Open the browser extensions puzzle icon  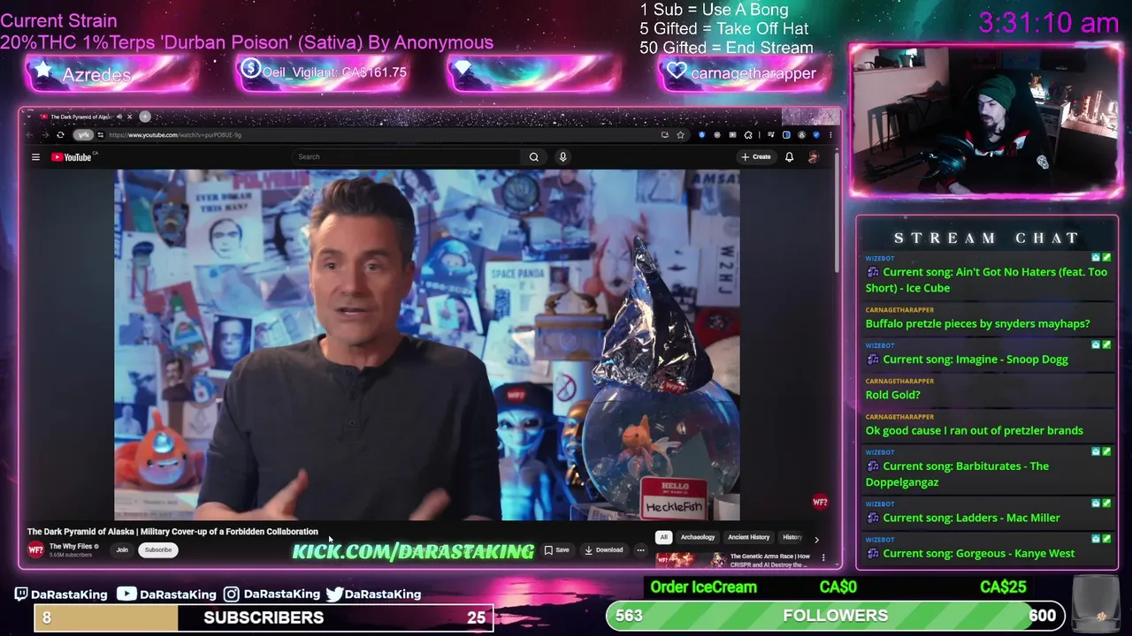[748, 135]
